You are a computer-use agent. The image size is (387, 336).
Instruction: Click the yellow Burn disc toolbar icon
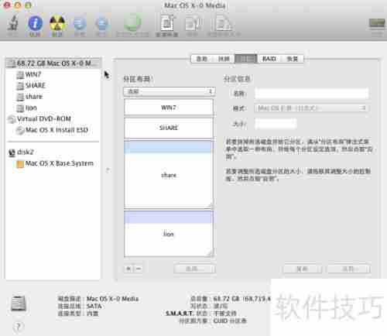tap(57, 23)
